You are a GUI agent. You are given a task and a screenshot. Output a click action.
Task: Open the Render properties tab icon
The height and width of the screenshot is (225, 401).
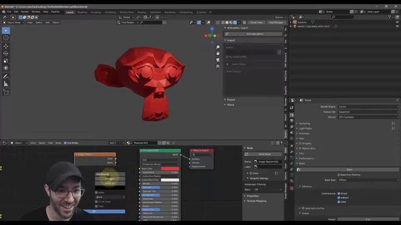(x=292, y=115)
